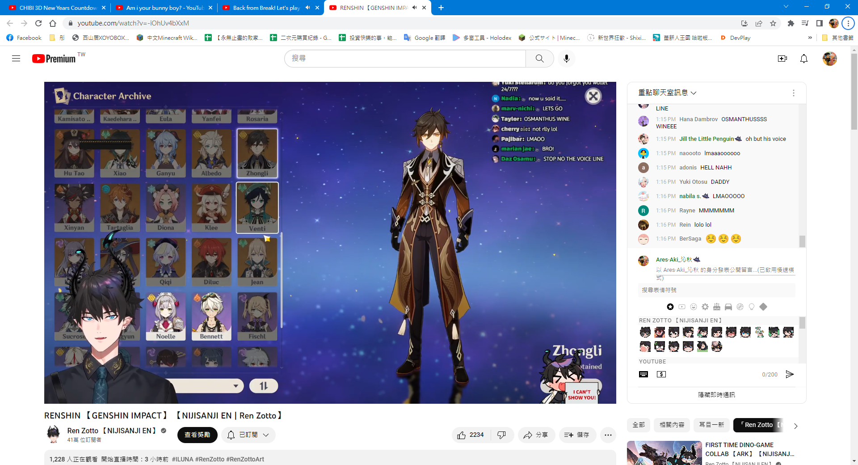Click the 分享 share button
This screenshot has width=858, height=465.
pyautogui.click(x=536, y=435)
